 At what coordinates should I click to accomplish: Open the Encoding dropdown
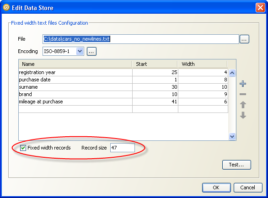click(x=80, y=51)
